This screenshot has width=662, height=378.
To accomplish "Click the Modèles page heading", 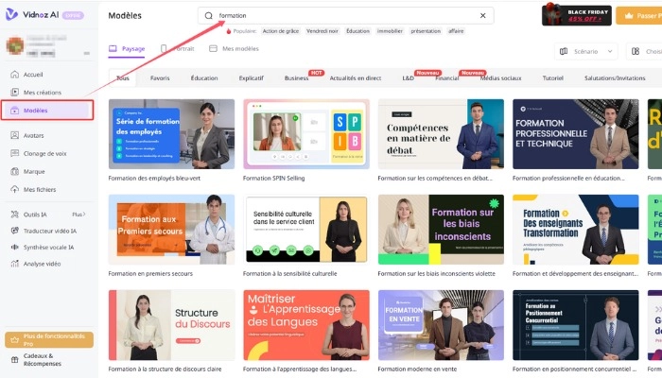I will pos(125,16).
